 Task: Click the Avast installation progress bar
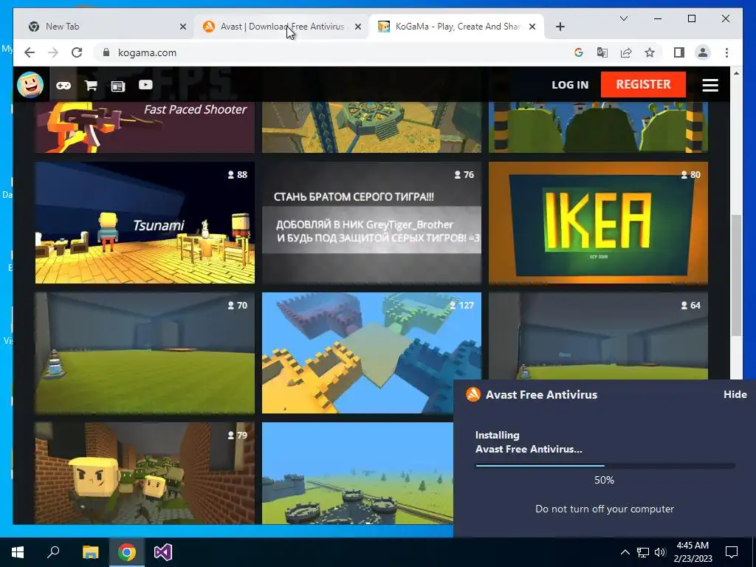[x=605, y=466]
